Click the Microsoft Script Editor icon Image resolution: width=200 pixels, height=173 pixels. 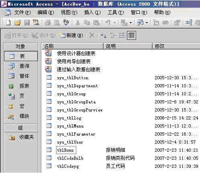coord(165,23)
